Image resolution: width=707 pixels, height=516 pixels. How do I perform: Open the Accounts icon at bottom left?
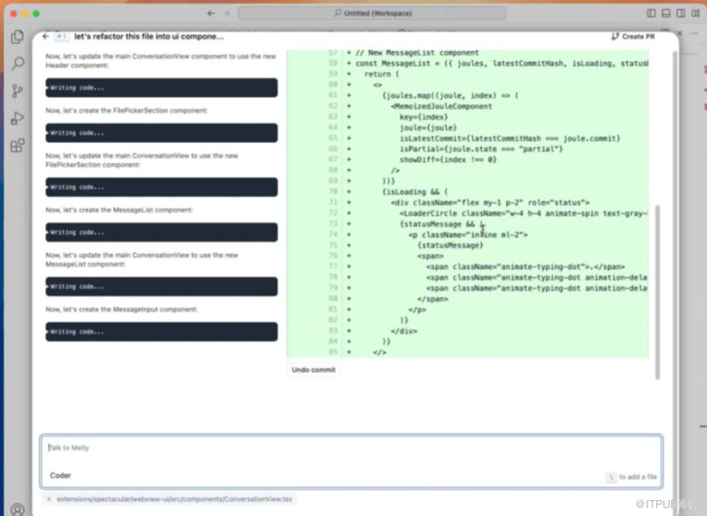click(x=17, y=509)
